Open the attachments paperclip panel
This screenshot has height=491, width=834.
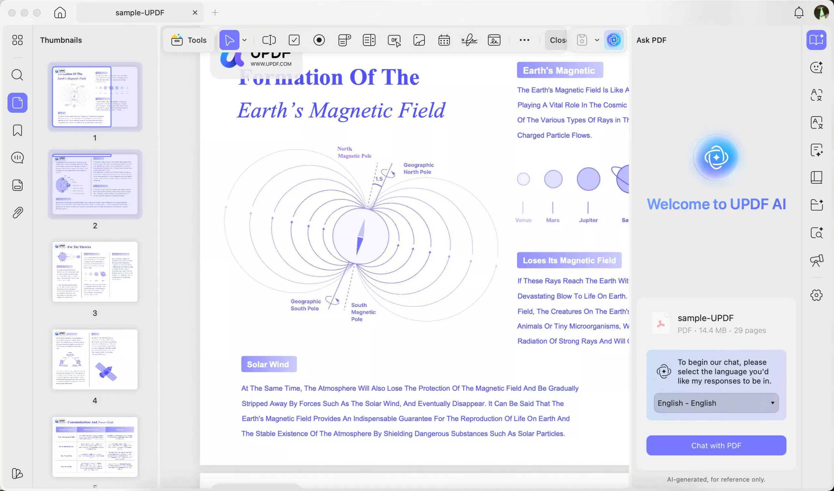(17, 213)
